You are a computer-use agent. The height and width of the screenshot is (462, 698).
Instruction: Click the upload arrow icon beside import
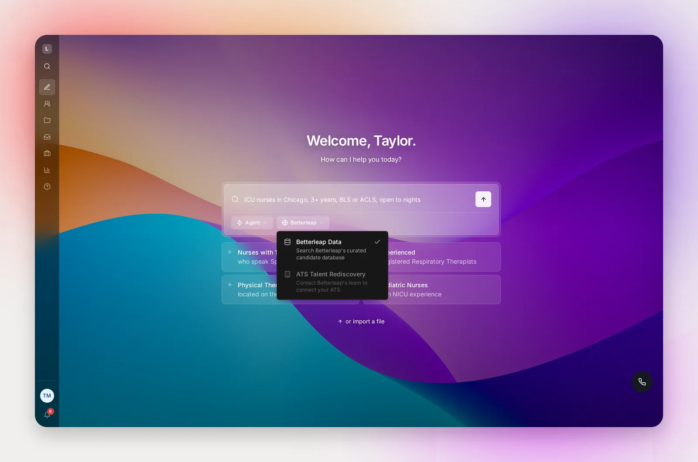340,322
